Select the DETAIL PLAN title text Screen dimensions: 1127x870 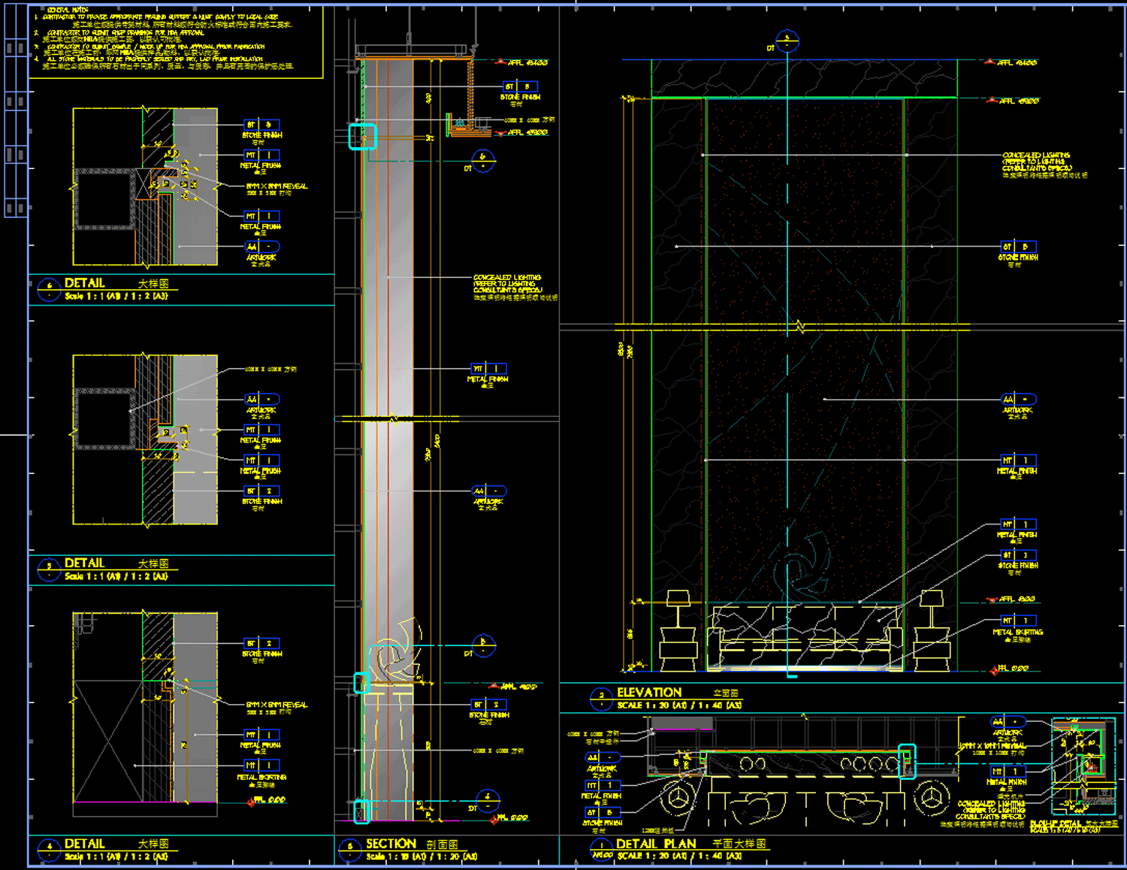click(x=656, y=844)
